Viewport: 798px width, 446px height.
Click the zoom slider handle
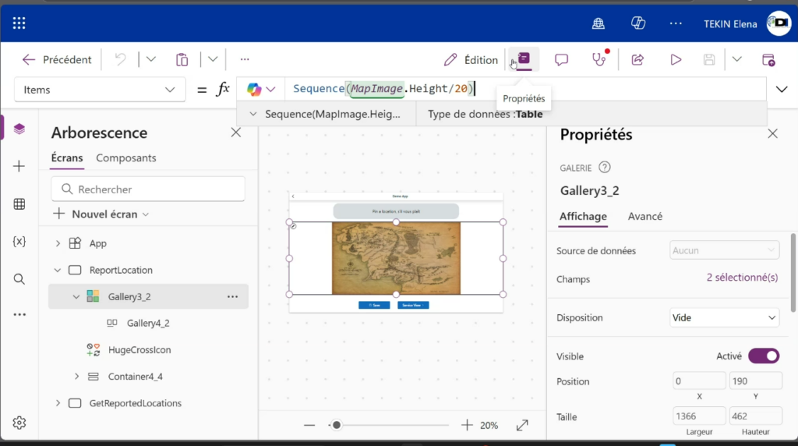(x=336, y=425)
